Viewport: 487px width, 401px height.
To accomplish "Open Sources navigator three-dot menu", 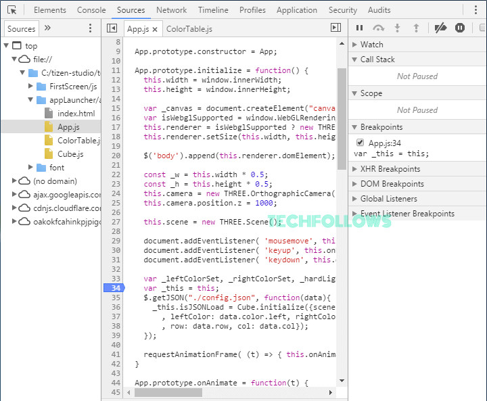I will [90, 28].
